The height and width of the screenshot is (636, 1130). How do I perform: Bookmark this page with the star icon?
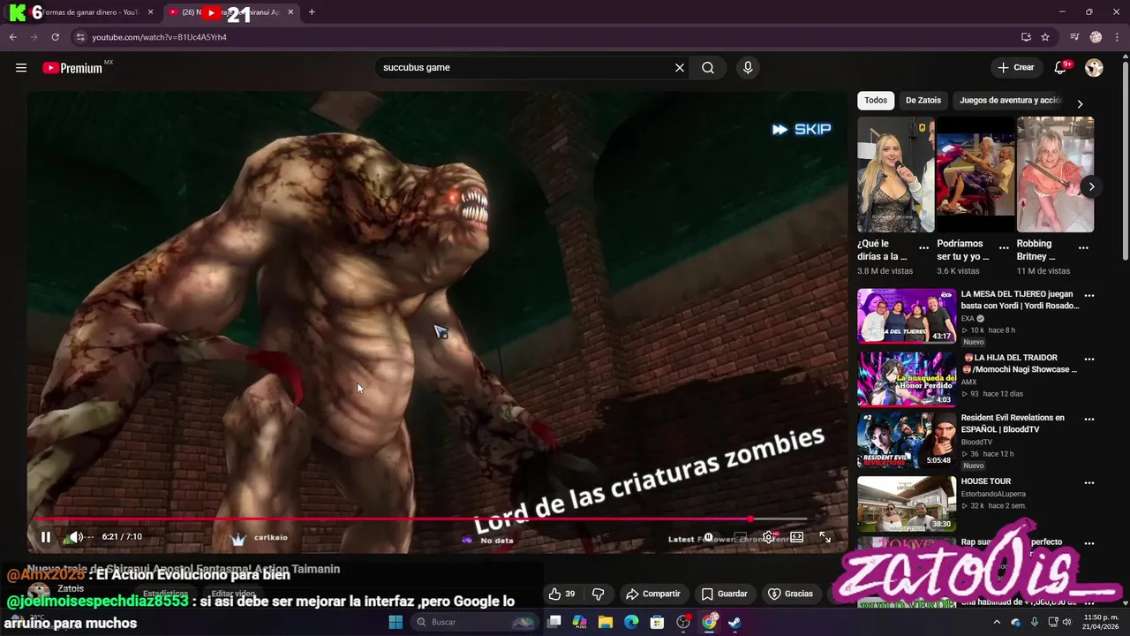coord(1045,37)
